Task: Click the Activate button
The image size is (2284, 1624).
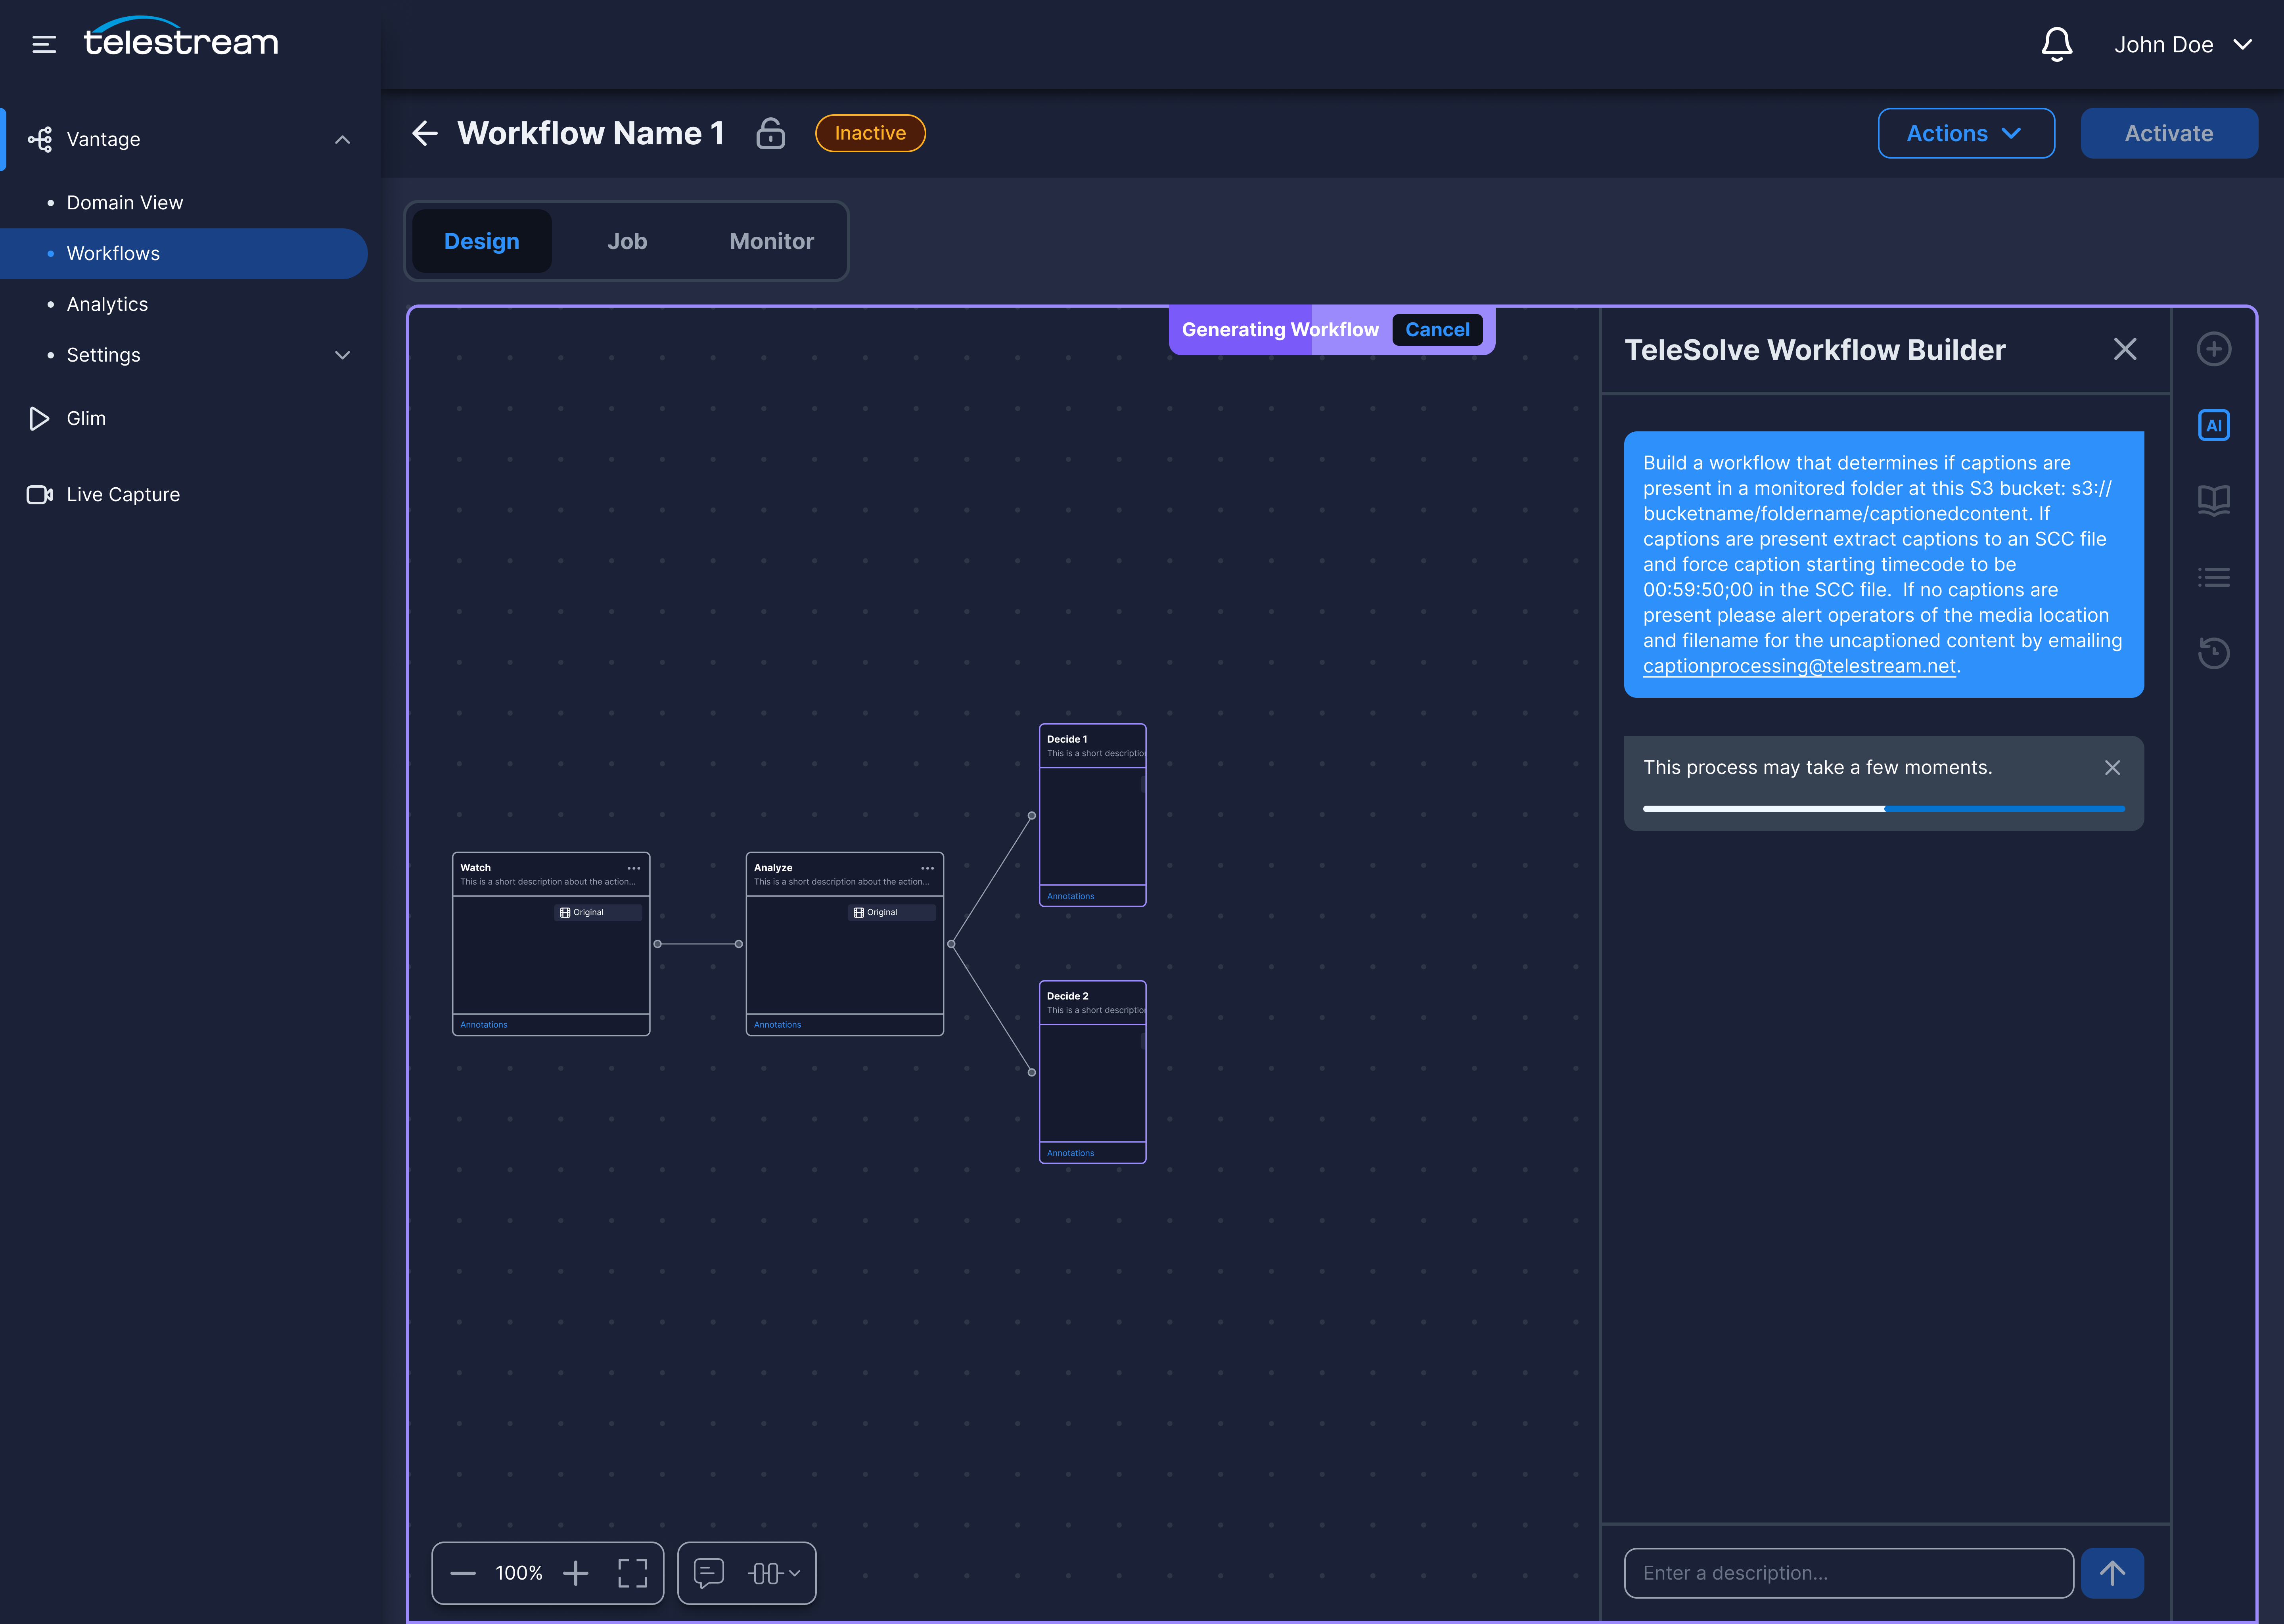Action: (2169, 133)
